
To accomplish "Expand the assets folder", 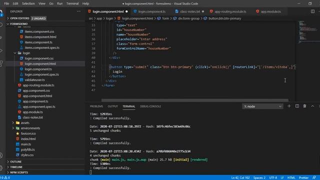I will (x=25, y=123).
